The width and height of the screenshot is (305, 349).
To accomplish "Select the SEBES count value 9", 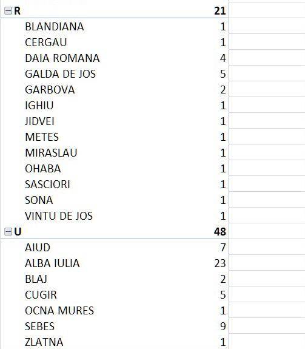I will click(223, 327).
